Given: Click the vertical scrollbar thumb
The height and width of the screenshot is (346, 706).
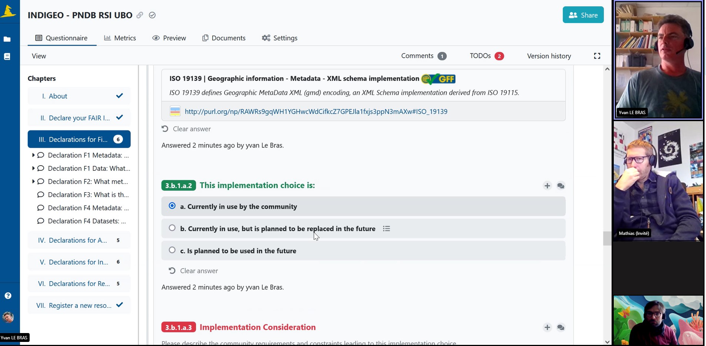Looking at the screenshot, I should point(607,239).
